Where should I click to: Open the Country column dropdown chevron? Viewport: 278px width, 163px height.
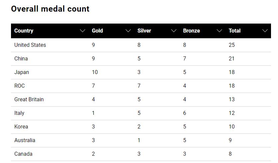(83, 31)
